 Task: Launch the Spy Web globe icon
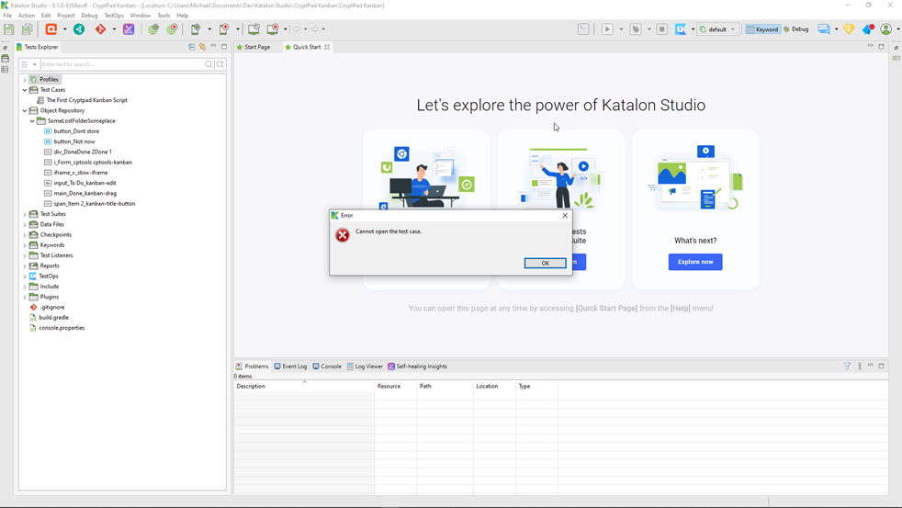[x=153, y=28]
